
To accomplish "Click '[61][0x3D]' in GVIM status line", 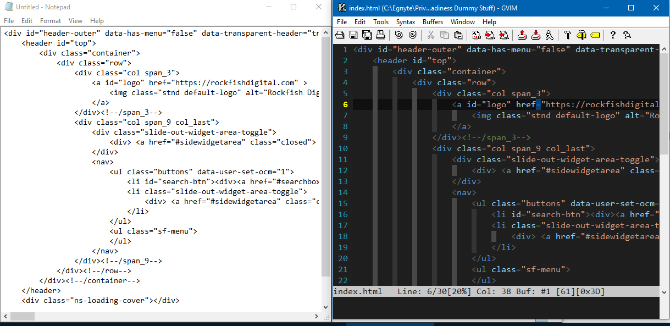I will click(580, 291).
